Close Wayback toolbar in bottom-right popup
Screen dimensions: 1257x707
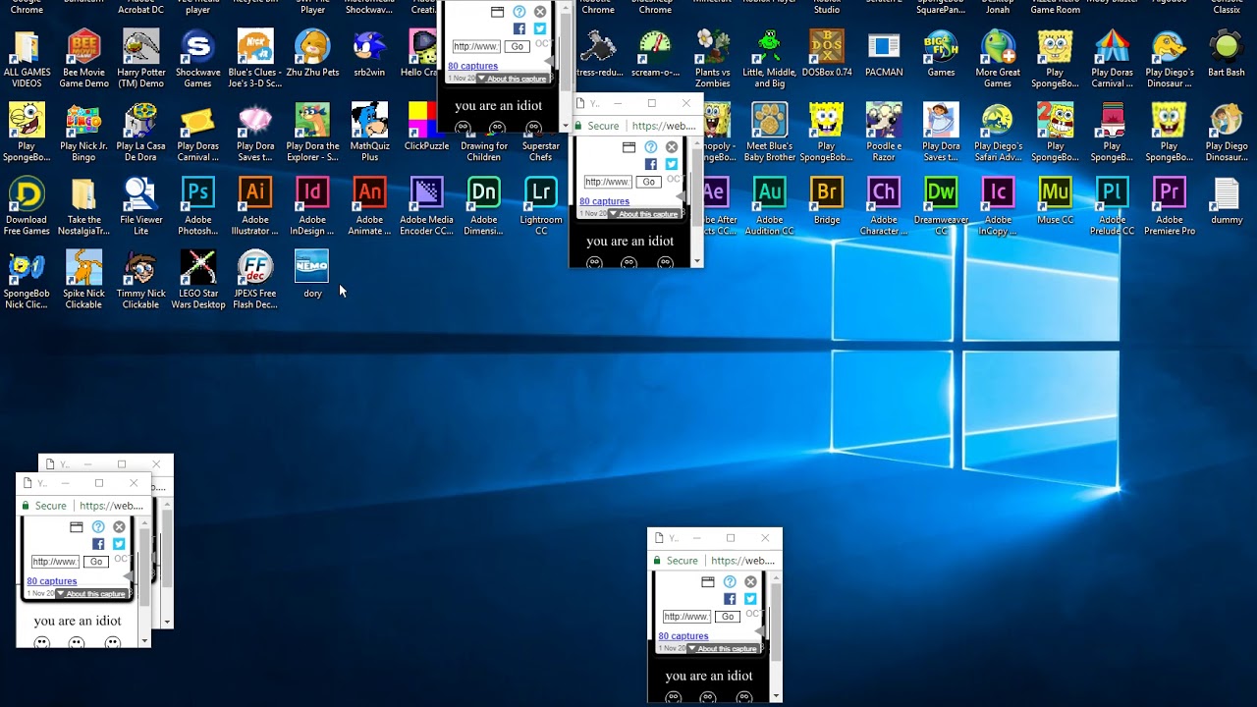point(751,581)
